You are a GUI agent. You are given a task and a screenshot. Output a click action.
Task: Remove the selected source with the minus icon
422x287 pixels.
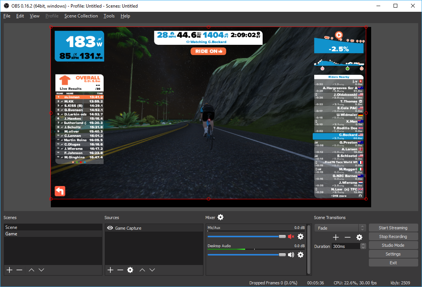click(x=120, y=270)
